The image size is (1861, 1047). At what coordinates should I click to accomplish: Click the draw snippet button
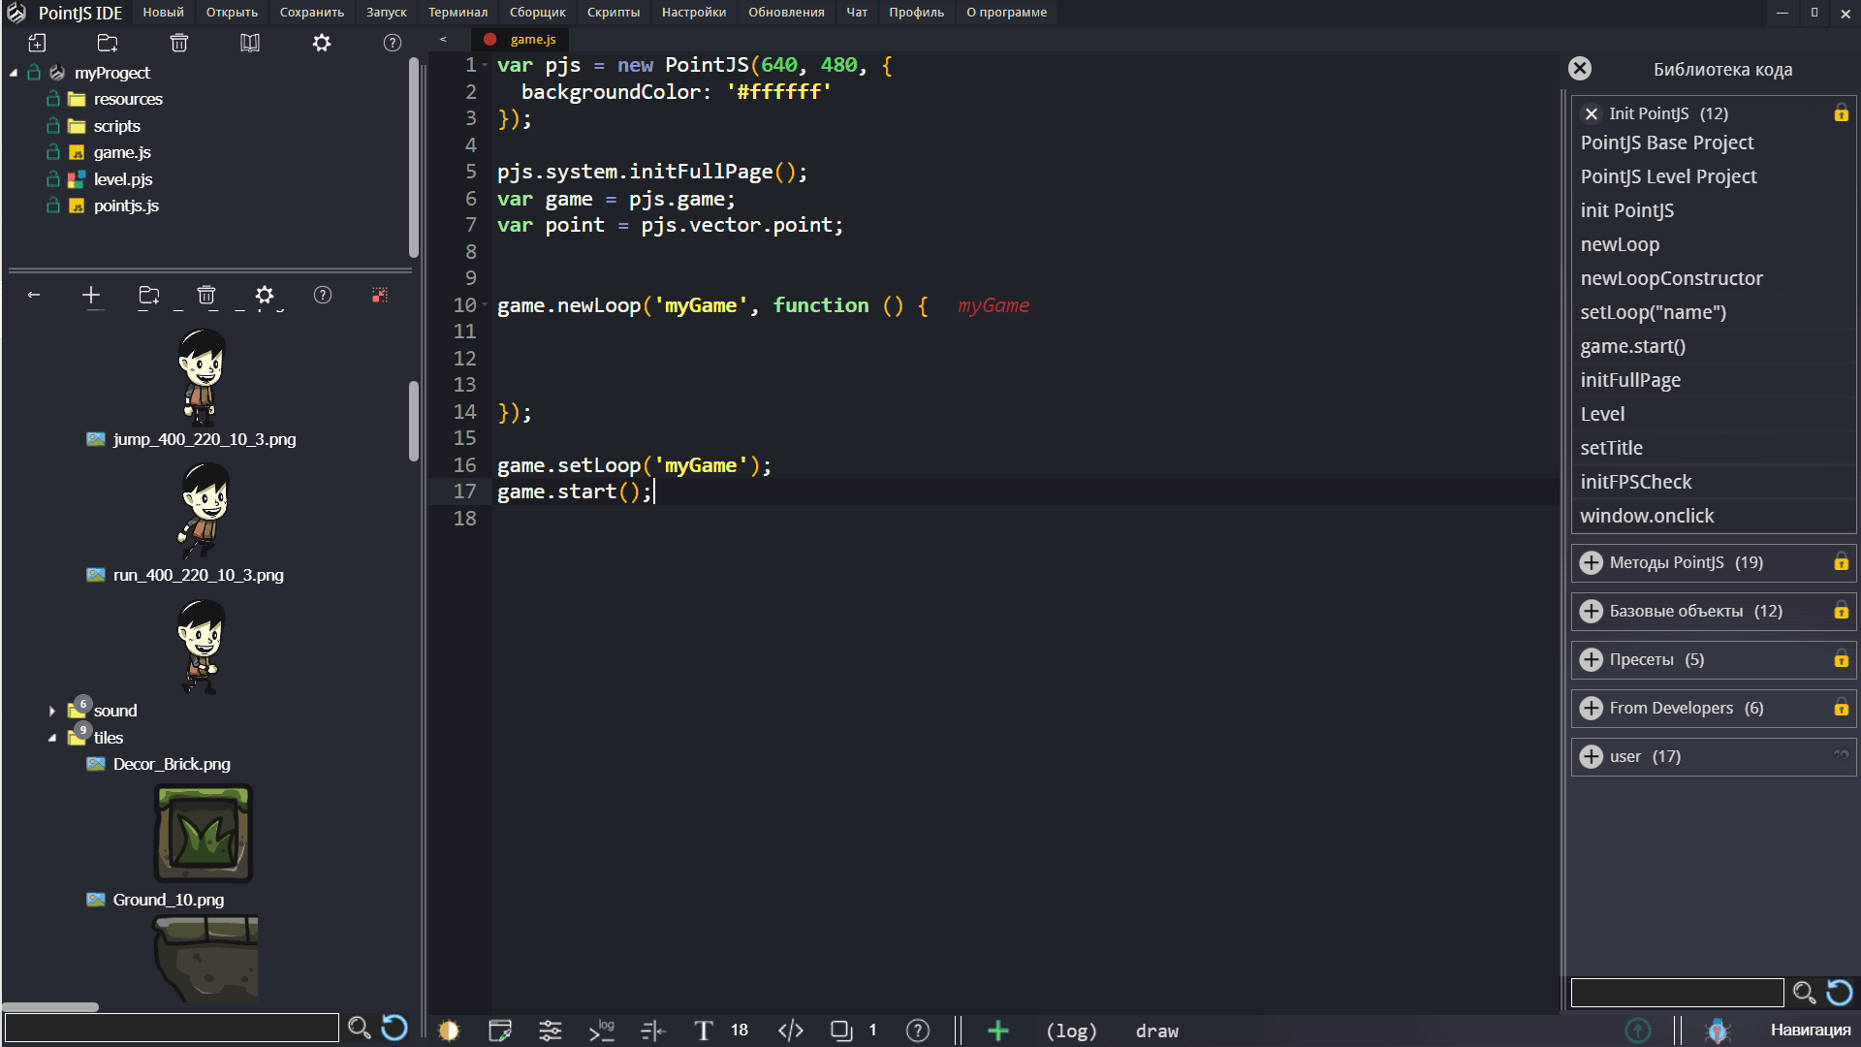pyautogui.click(x=1157, y=1031)
